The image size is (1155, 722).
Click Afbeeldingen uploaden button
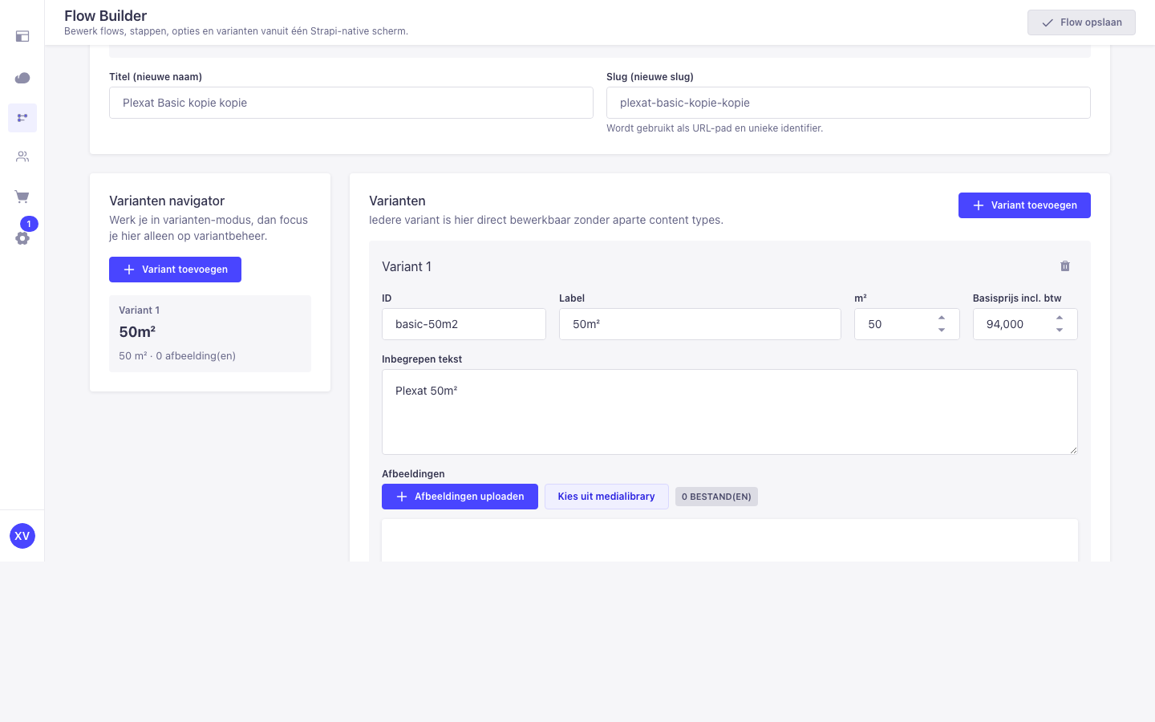click(x=460, y=497)
